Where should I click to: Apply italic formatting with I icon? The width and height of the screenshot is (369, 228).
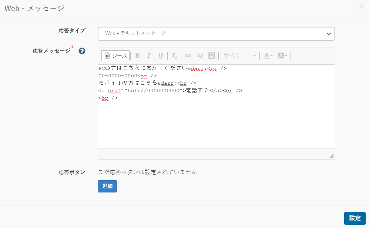click(149, 56)
